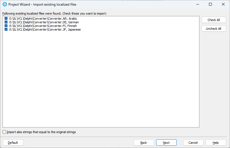
Task: Click the Project Wizard app icon
Action: point(4,4)
